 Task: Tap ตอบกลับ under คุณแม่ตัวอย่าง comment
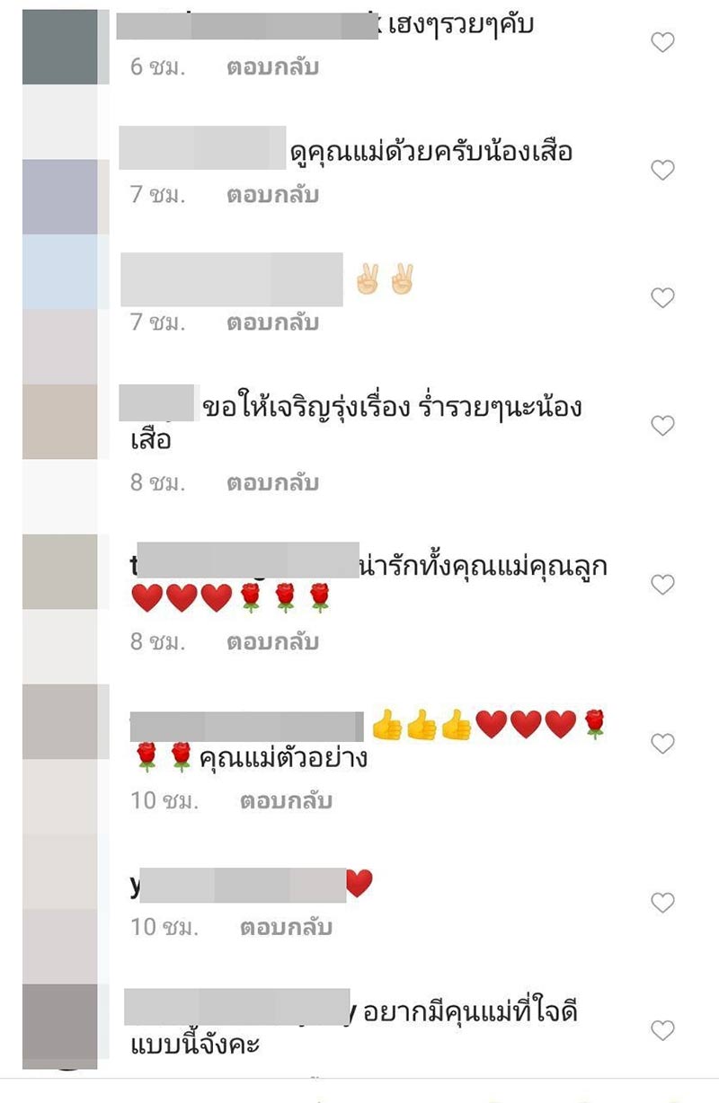click(x=286, y=800)
